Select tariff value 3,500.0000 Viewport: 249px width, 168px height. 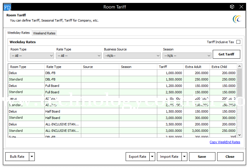click(170, 124)
